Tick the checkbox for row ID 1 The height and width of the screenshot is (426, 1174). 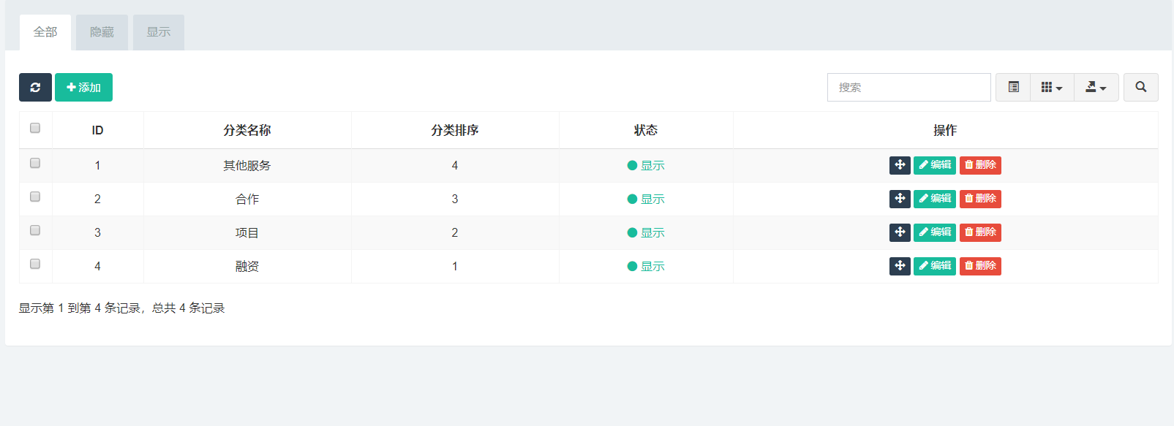coord(35,163)
